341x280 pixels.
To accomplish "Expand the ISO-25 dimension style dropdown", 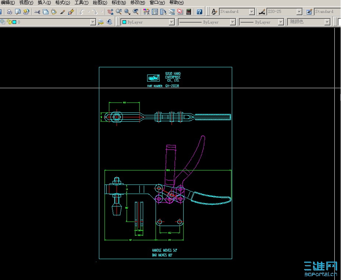I will coord(299,12).
